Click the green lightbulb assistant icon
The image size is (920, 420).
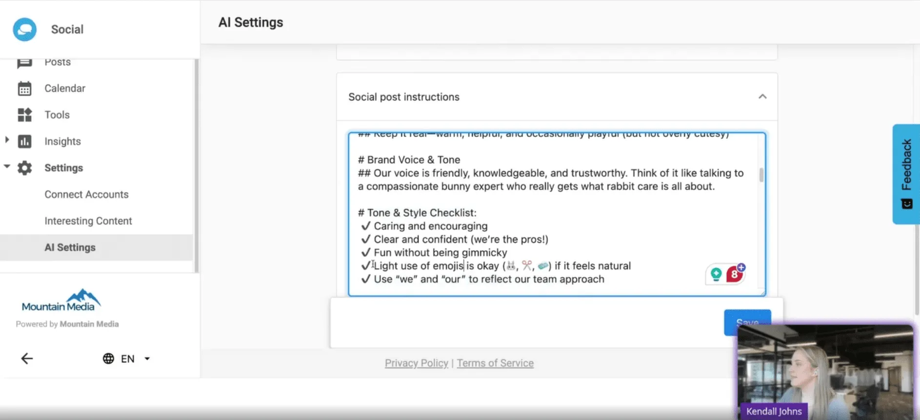[716, 275]
